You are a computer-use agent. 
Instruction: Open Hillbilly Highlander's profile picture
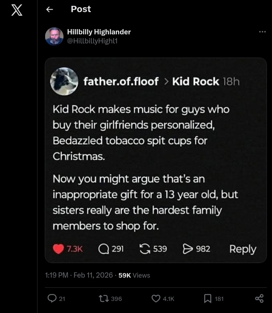[54, 36]
